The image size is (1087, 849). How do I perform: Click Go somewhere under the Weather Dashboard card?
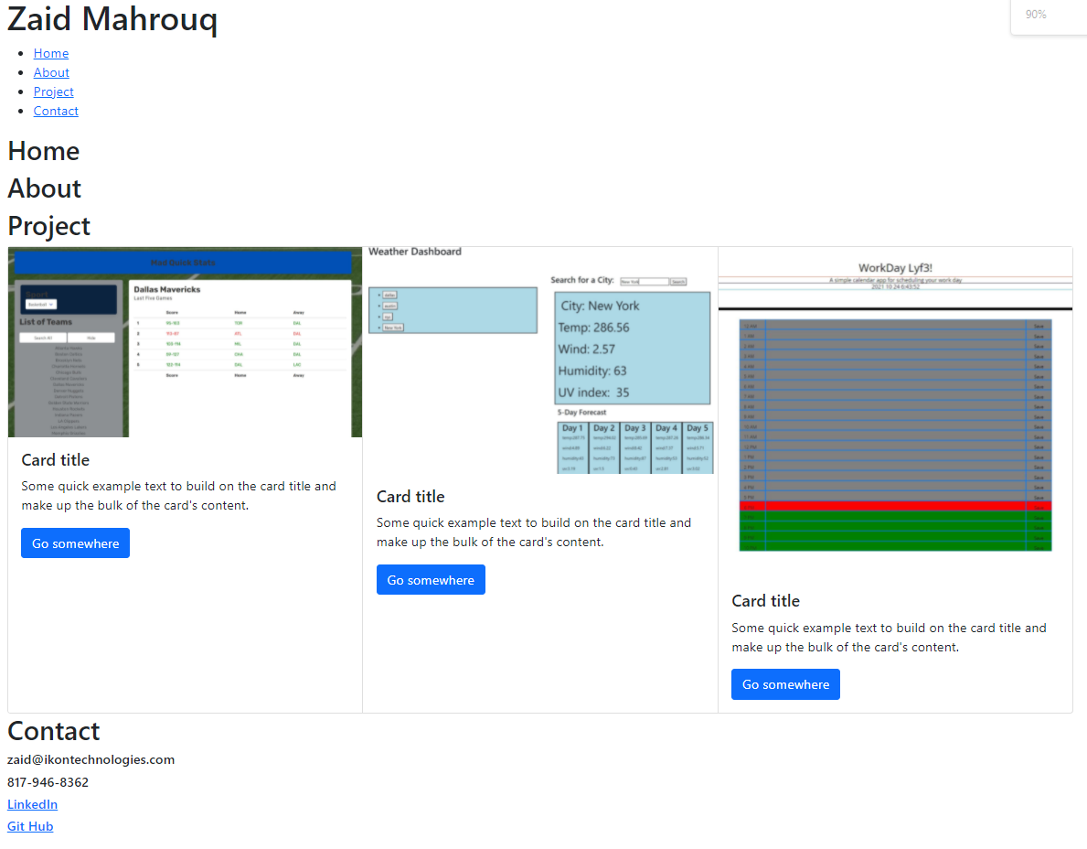pos(431,580)
